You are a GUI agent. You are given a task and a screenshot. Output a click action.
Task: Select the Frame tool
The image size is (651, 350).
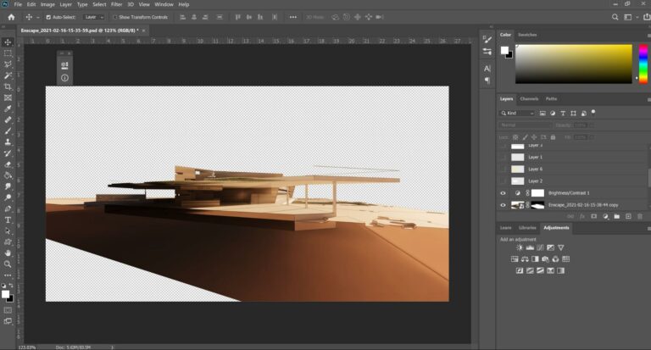coord(8,98)
